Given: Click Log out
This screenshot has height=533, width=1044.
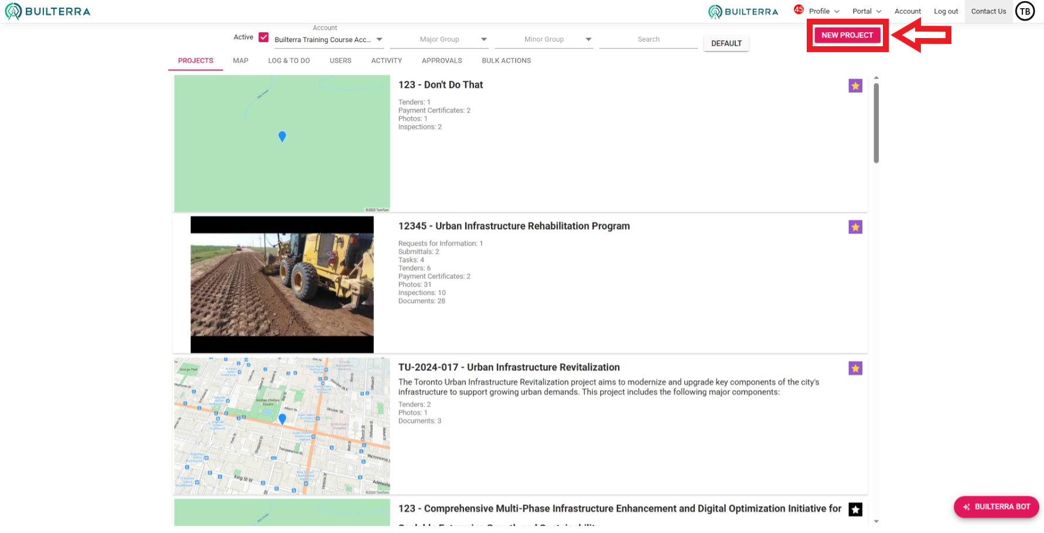Looking at the screenshot, I should (x=946, y=11).
